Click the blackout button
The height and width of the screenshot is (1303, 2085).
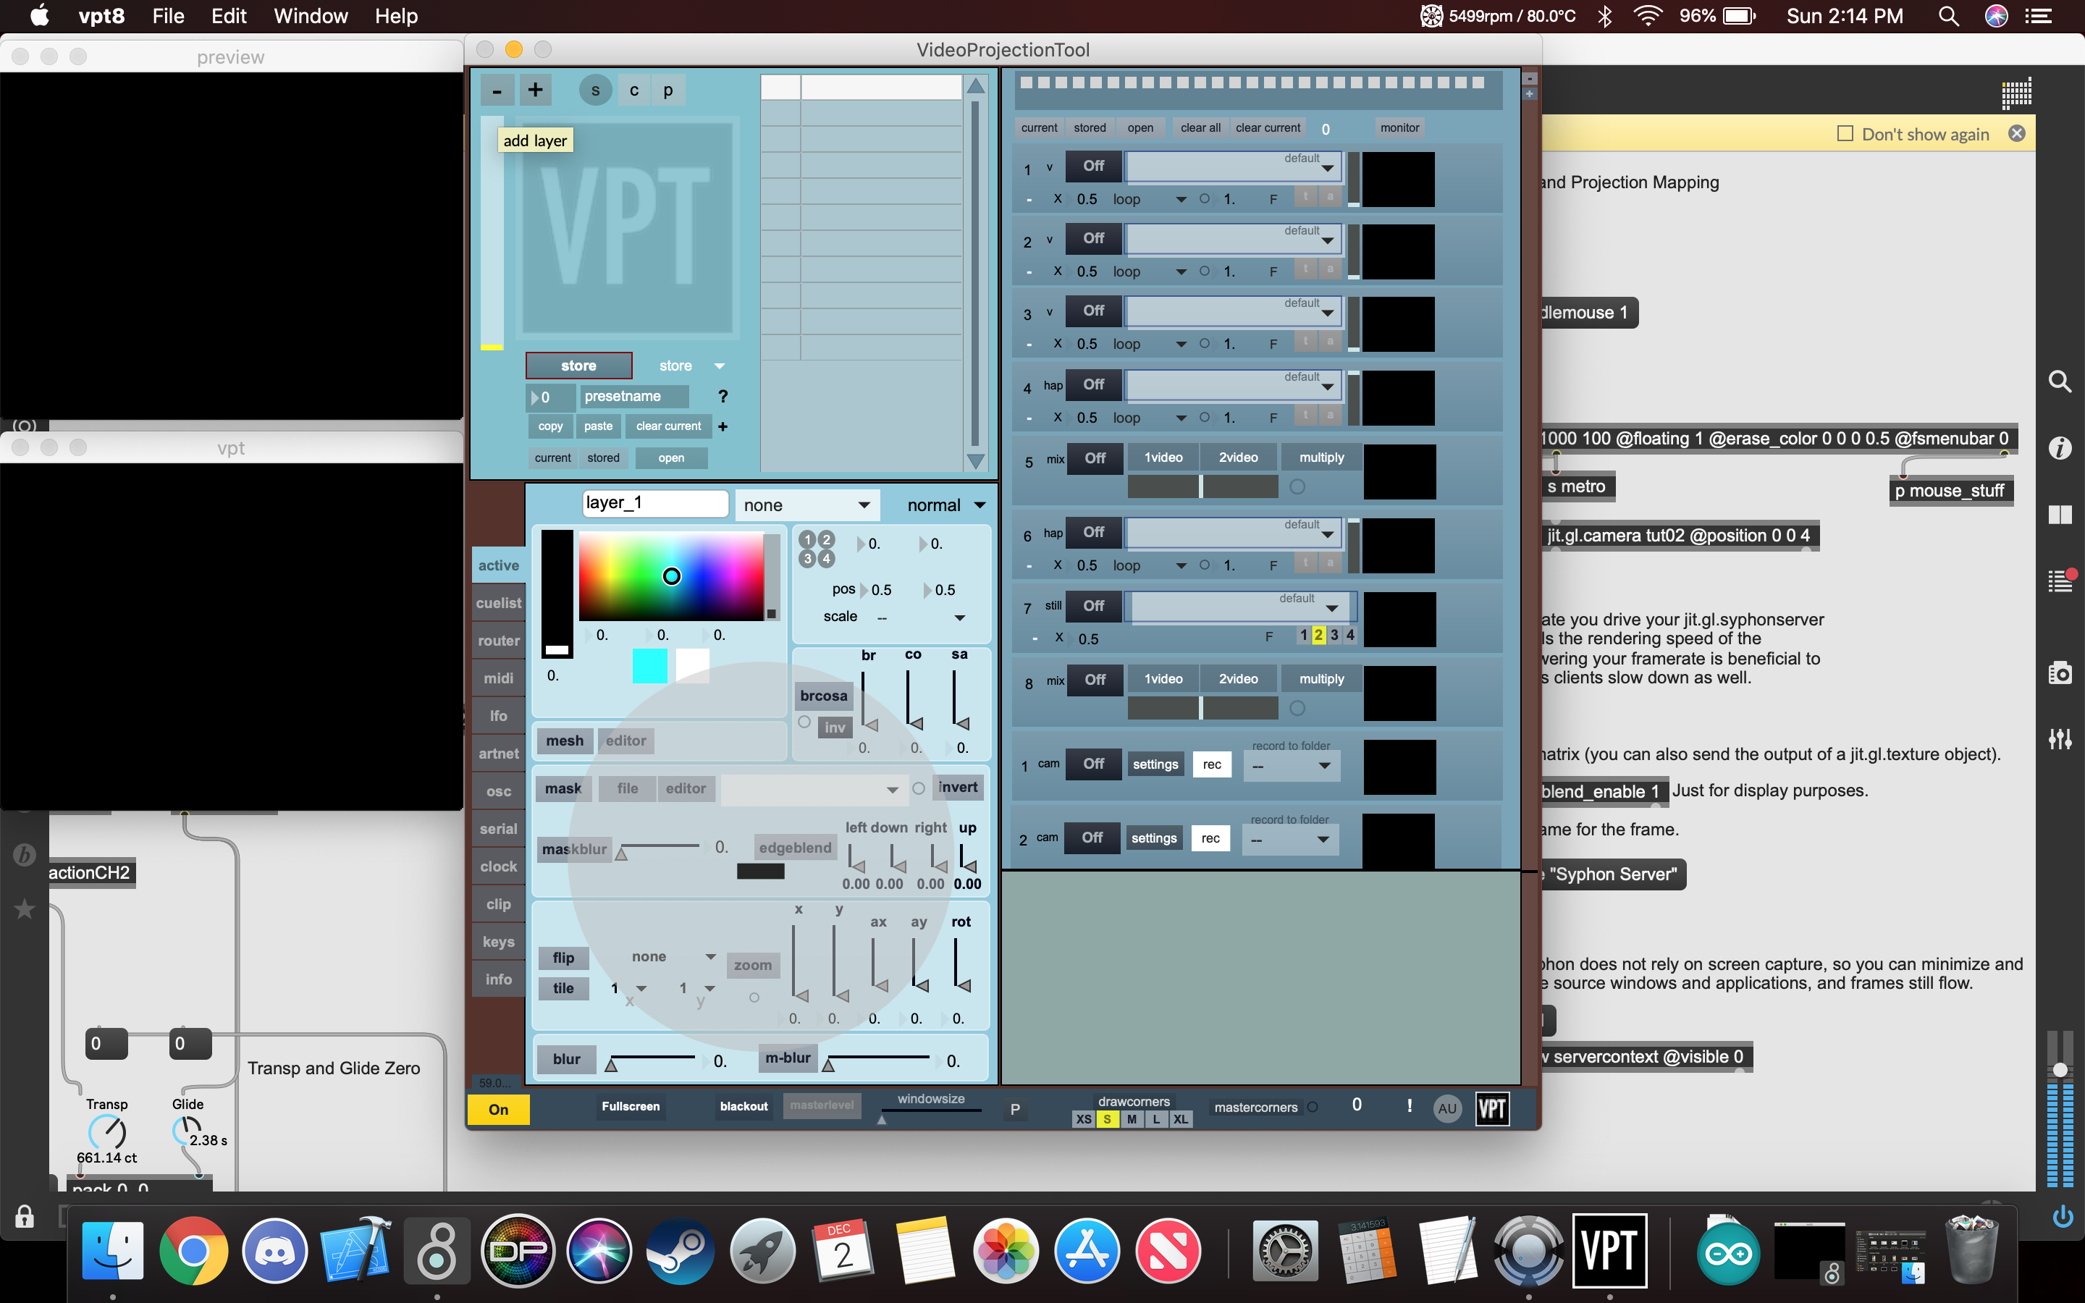pyautogui.click(x=744, y=1107)
